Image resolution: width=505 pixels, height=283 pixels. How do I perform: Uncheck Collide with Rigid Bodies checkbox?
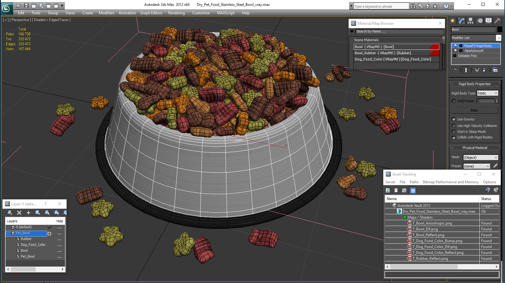click(x=454, y=137)
